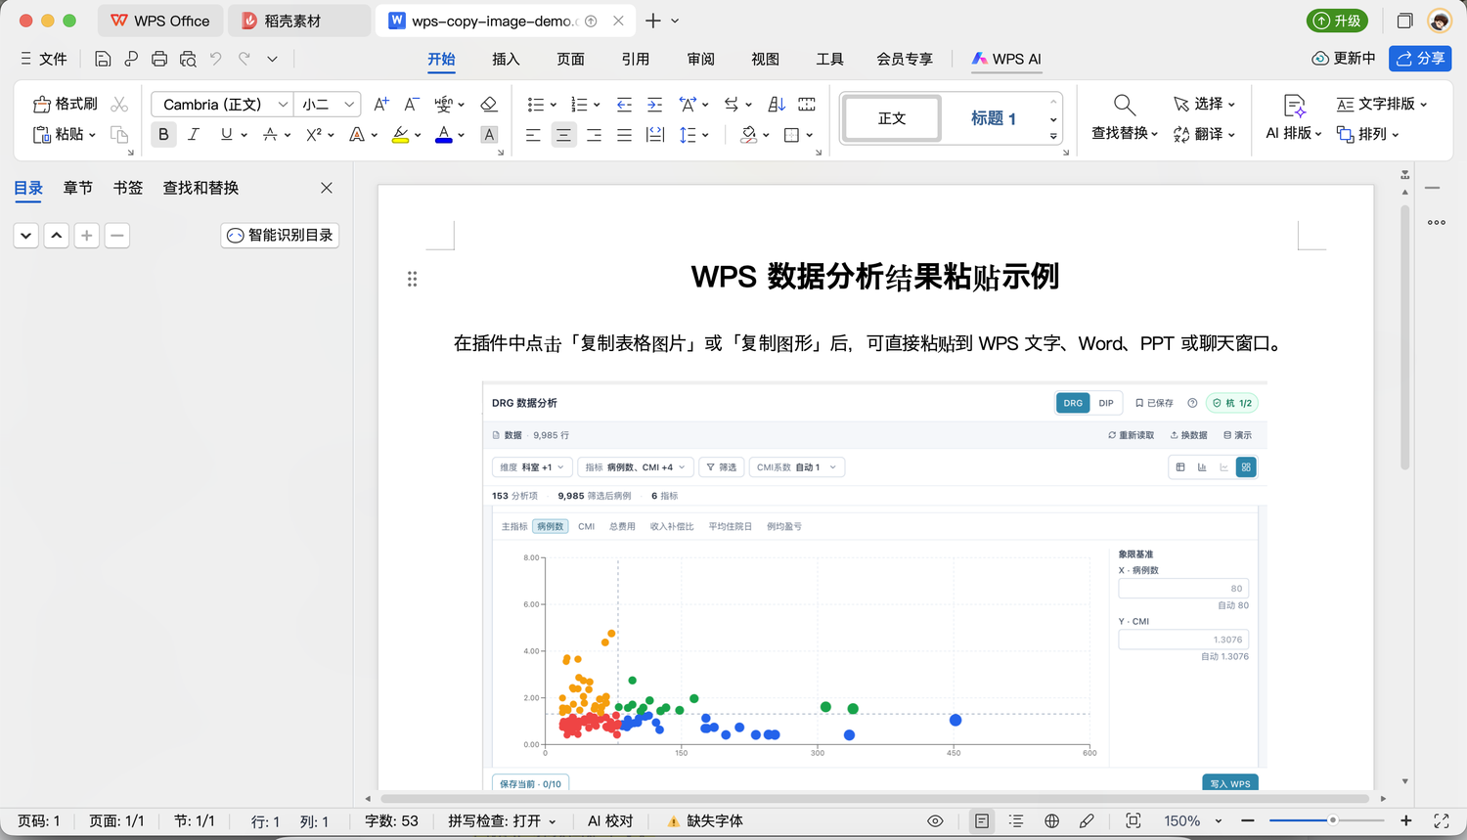Click the Print Preview icon

click(188, 59)
